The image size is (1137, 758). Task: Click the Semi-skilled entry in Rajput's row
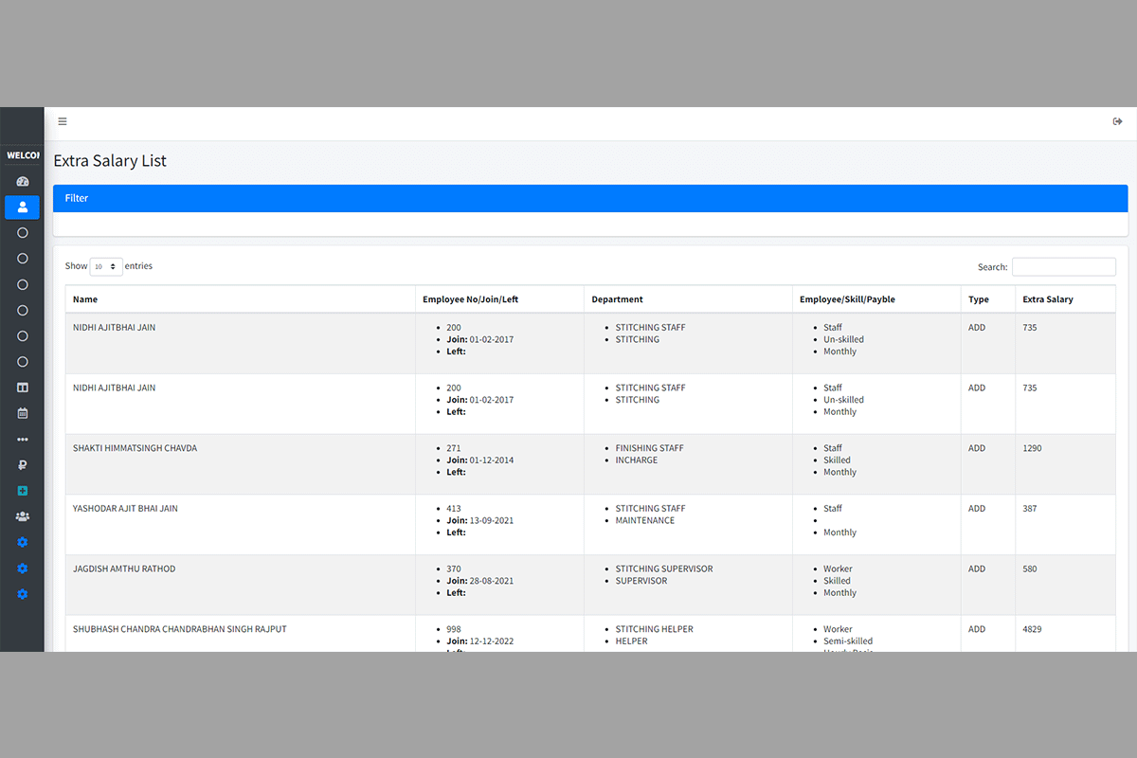click(x=848, y=641)
